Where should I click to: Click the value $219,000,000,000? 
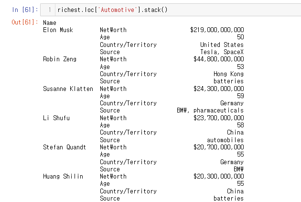(x=217, y=30)
